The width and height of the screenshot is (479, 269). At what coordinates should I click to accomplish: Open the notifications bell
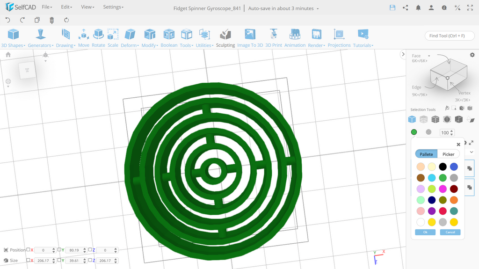418,8
